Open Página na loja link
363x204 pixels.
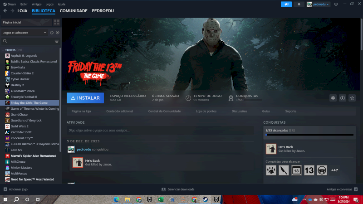(81, 111)
